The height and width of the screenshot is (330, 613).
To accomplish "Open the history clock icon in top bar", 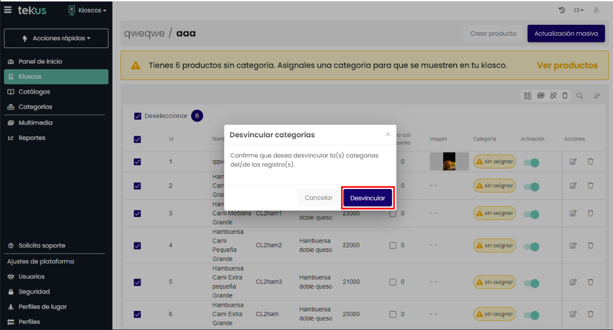I will 562,10.
